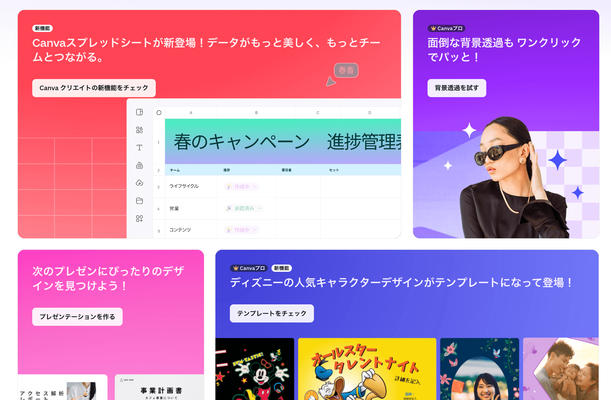The width and height of the screenshot is (611, 400).
Task: Expand 営業 row 承認済み status dropdown
Action: (259, 208)
